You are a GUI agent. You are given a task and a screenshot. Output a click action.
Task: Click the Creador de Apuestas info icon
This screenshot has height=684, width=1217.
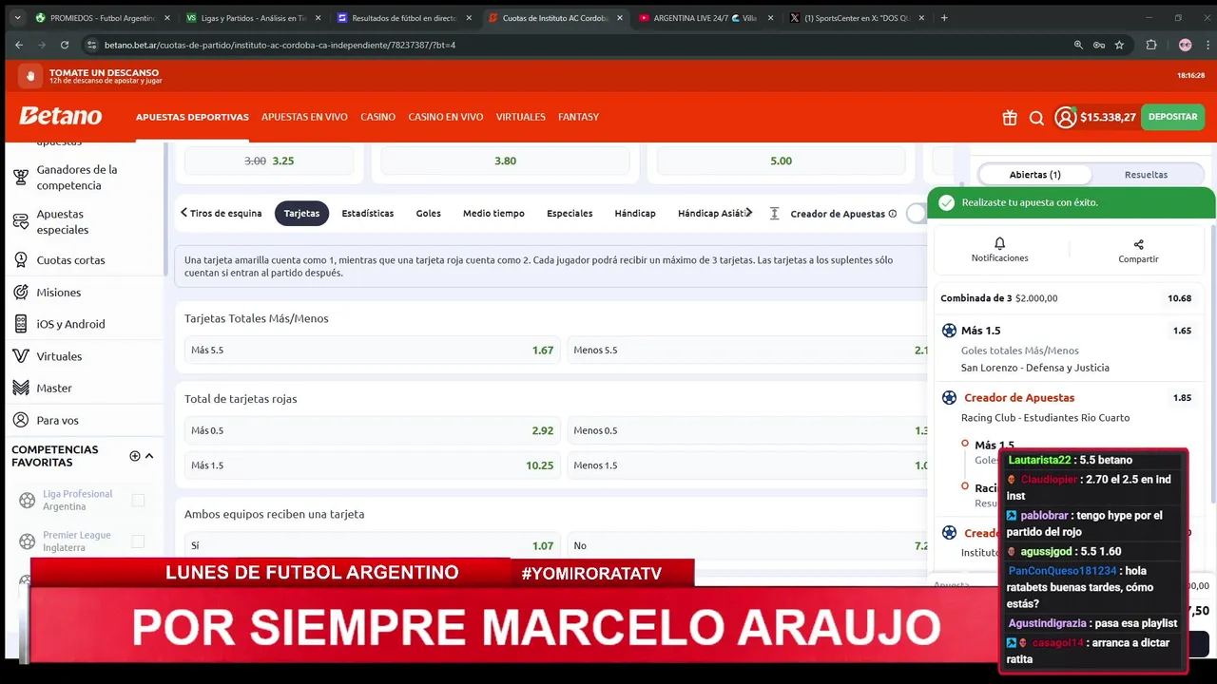tap(892, 214)
